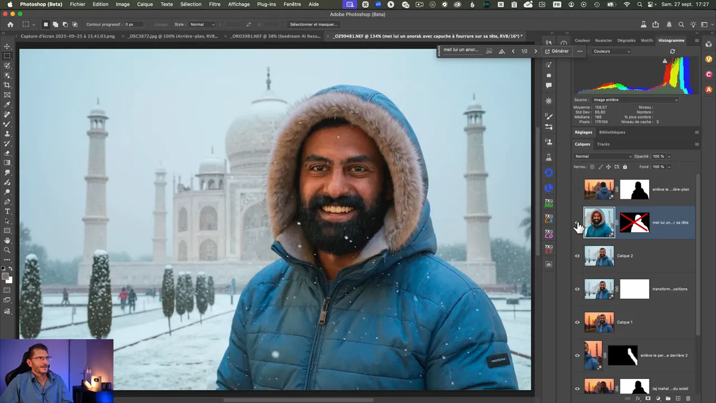Select the Crop tool
Screen dimensions: 716x403
pos(7,85)
